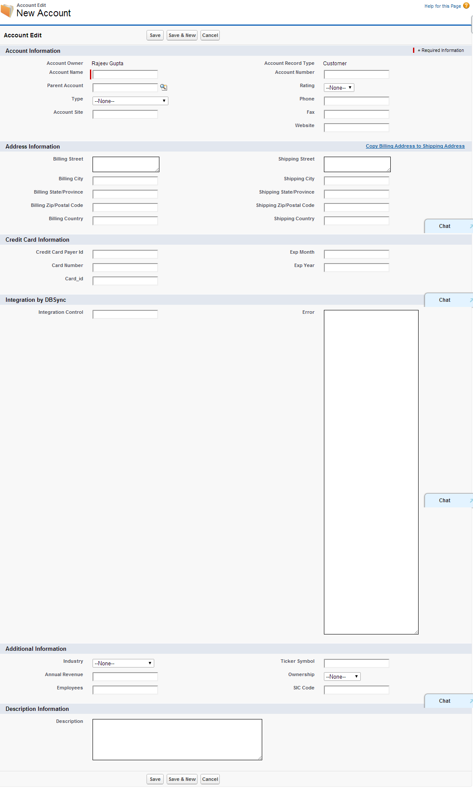
Task: Click the Website input field
Action: (x=356, y=127)
